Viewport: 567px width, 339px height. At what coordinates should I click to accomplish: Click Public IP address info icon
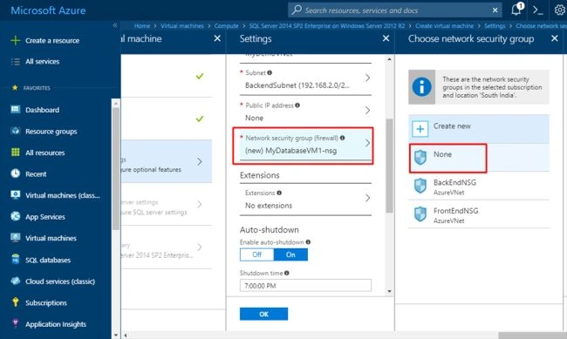click(297, 105)
